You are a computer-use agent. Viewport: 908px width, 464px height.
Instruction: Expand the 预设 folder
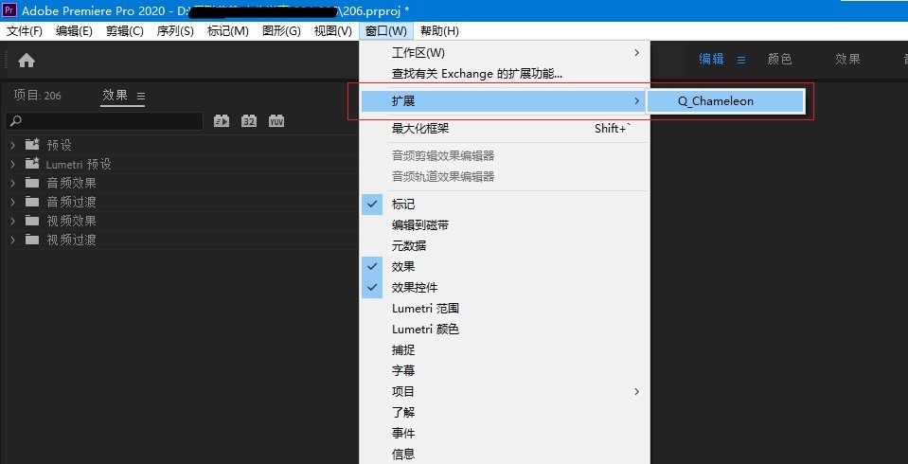[12, 145]
